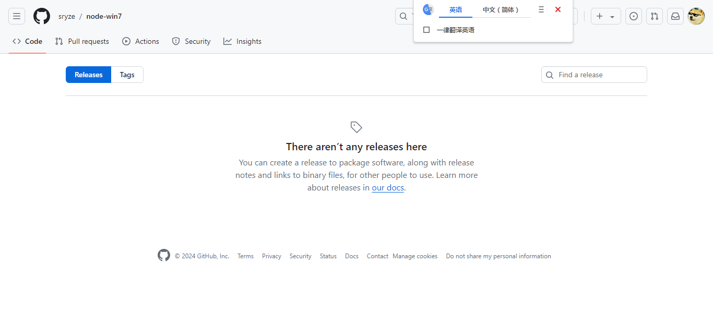Select the 中文（简体）translation tab

[x=501, y=10]
